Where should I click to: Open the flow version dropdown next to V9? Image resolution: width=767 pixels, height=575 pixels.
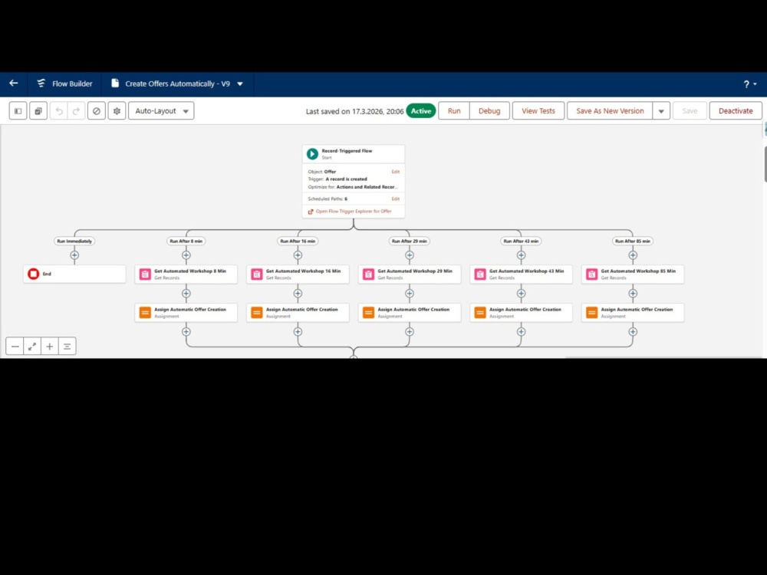[240, 84]
